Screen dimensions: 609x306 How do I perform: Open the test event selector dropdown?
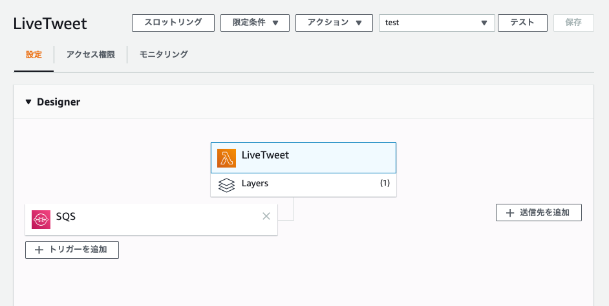(x=437, y=23)
